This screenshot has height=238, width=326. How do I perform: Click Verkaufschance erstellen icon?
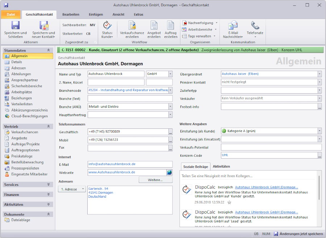pyautogui.click(x=132, y=25)
